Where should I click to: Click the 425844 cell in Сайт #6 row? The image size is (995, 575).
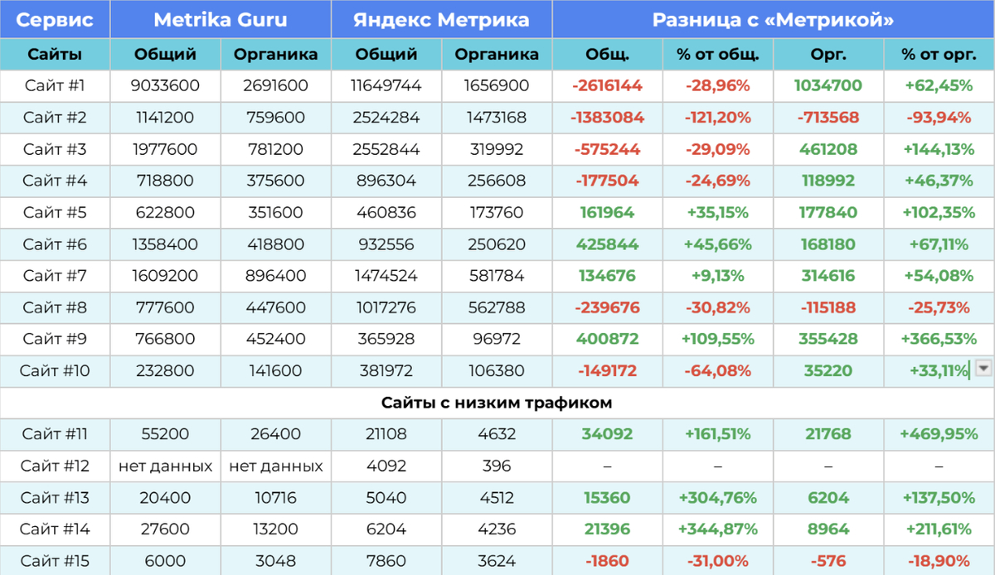(608, 244)
